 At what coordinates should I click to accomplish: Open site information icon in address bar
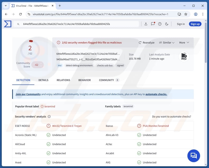(x=29, y=14)
